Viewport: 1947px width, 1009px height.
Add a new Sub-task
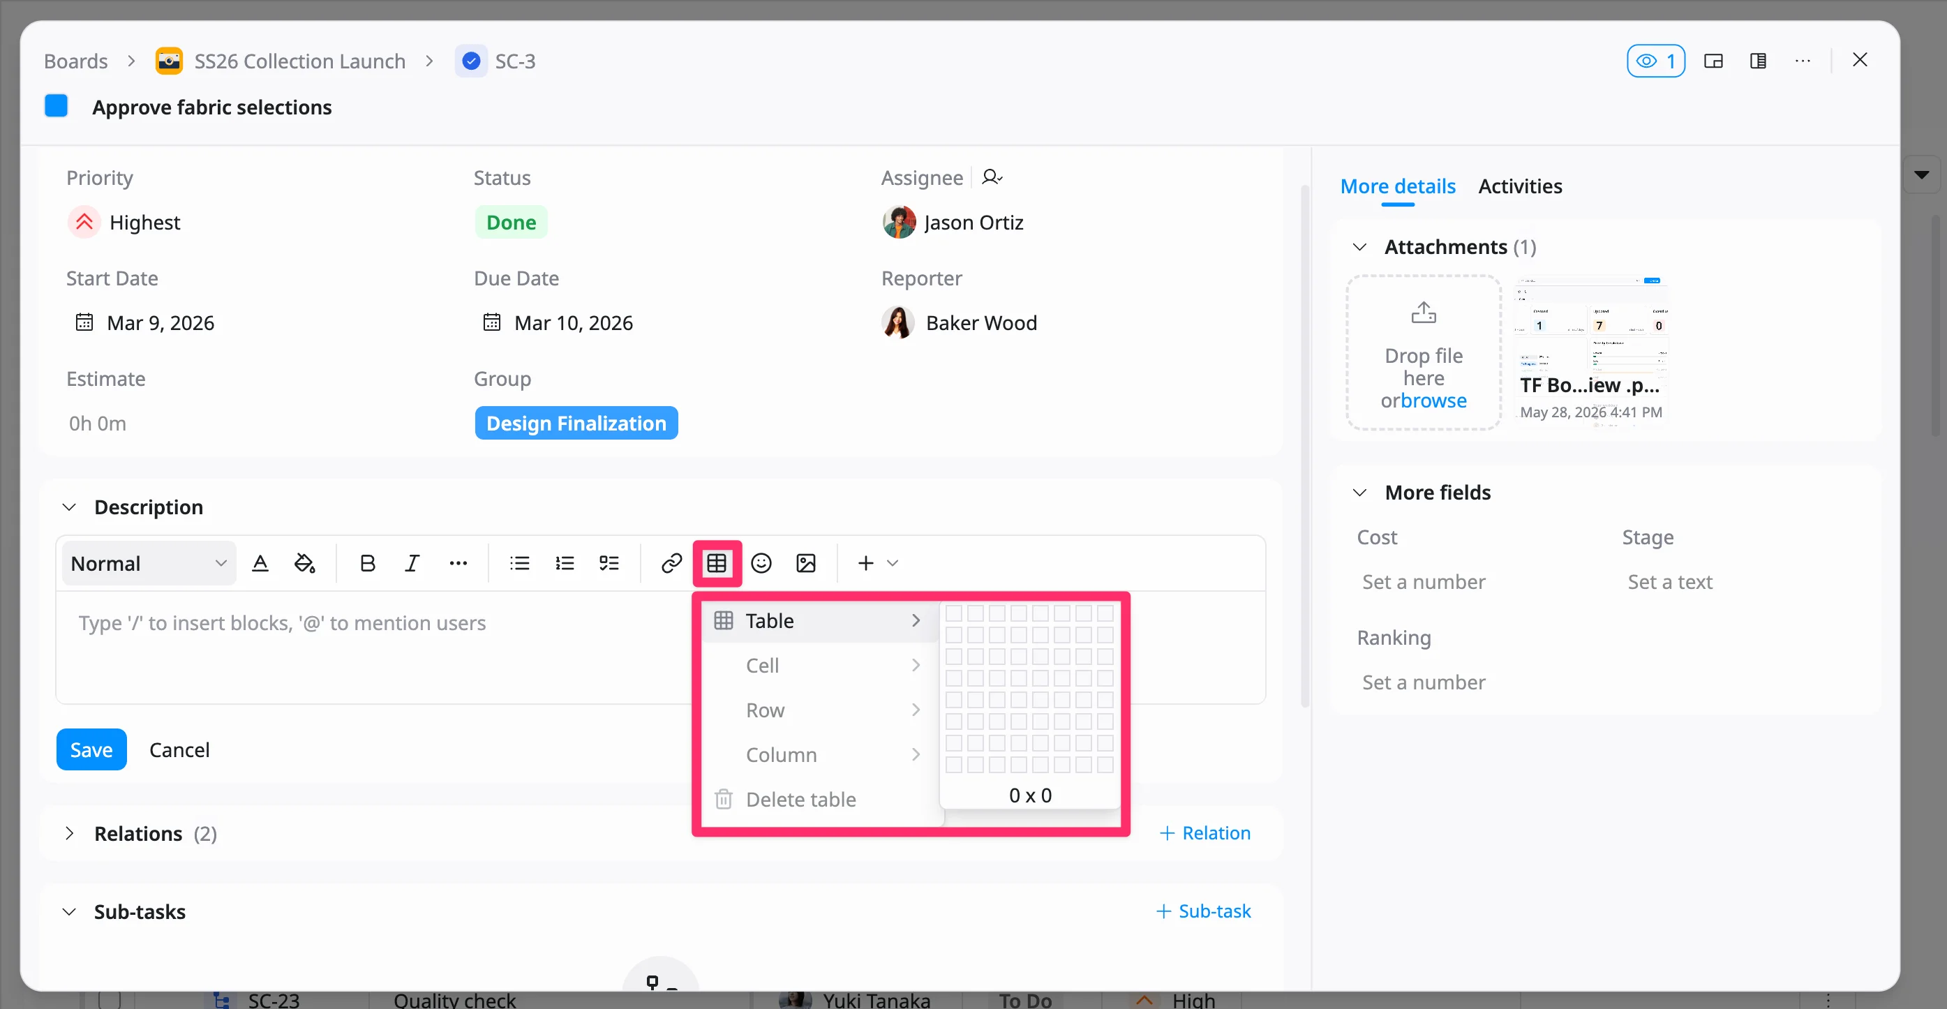click(1203, 911)
